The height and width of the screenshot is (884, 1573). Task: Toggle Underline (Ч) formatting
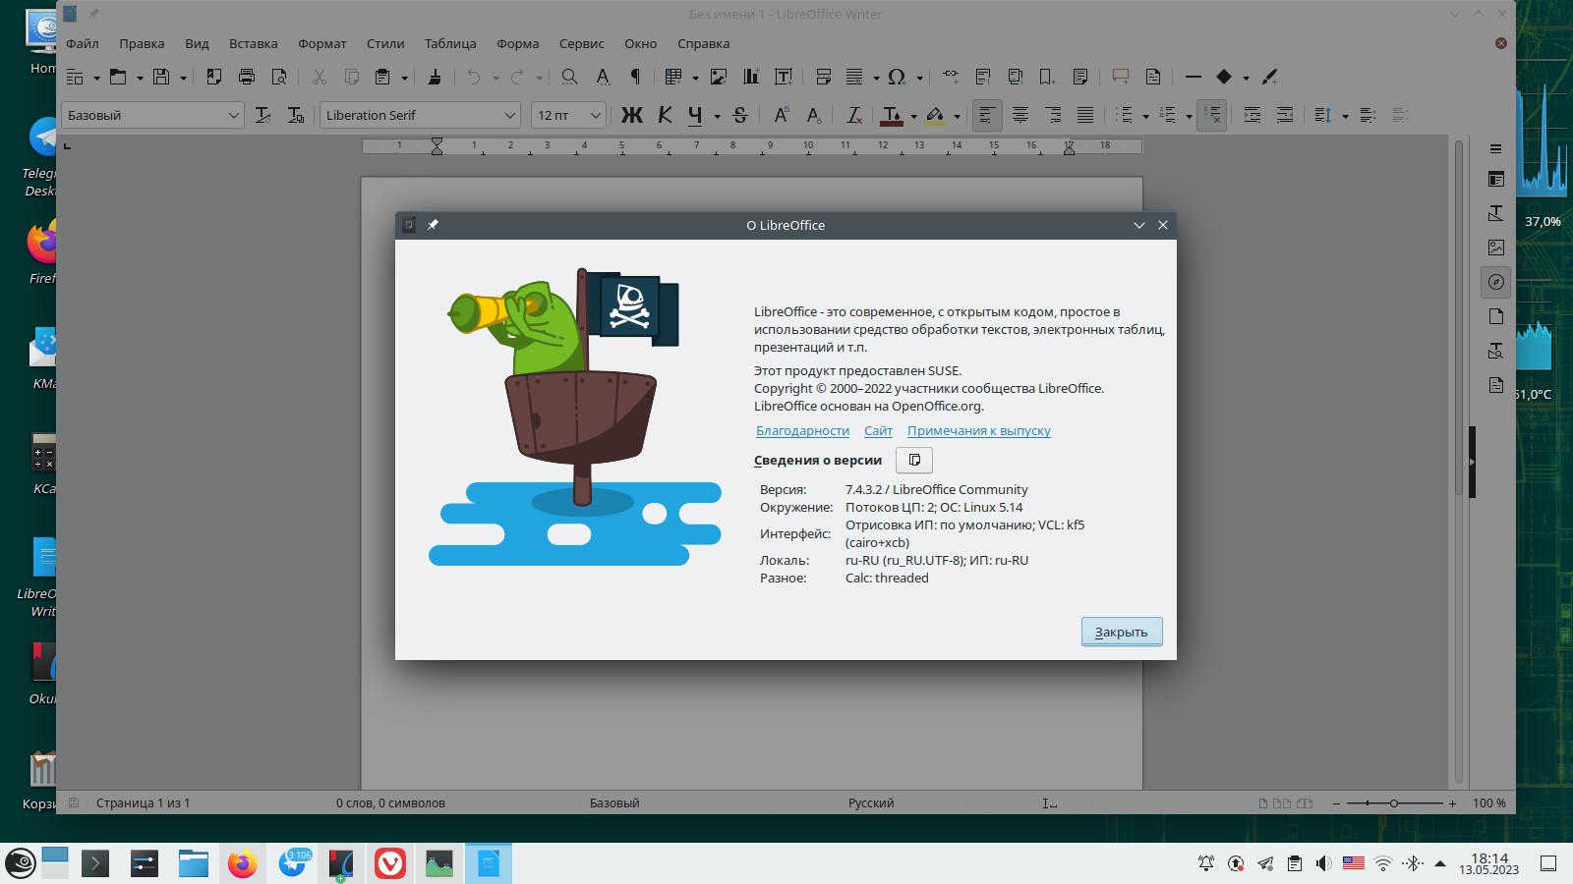(x=695, y=115)
